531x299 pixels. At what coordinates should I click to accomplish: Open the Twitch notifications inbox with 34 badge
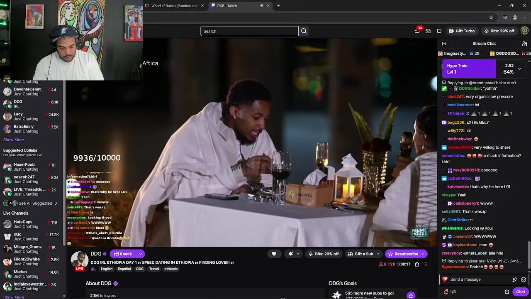417,31
